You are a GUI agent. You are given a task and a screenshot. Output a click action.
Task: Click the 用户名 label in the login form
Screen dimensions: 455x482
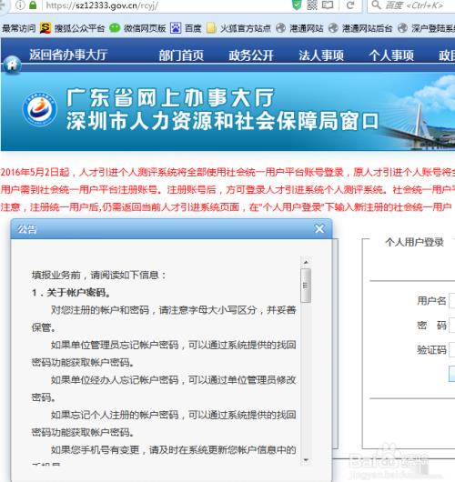[x=431, y=301]
